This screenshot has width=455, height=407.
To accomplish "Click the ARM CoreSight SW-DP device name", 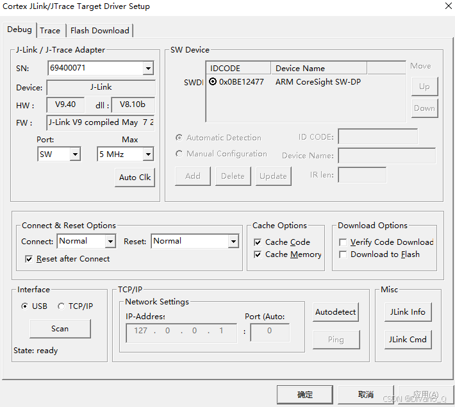I will 318,82.
